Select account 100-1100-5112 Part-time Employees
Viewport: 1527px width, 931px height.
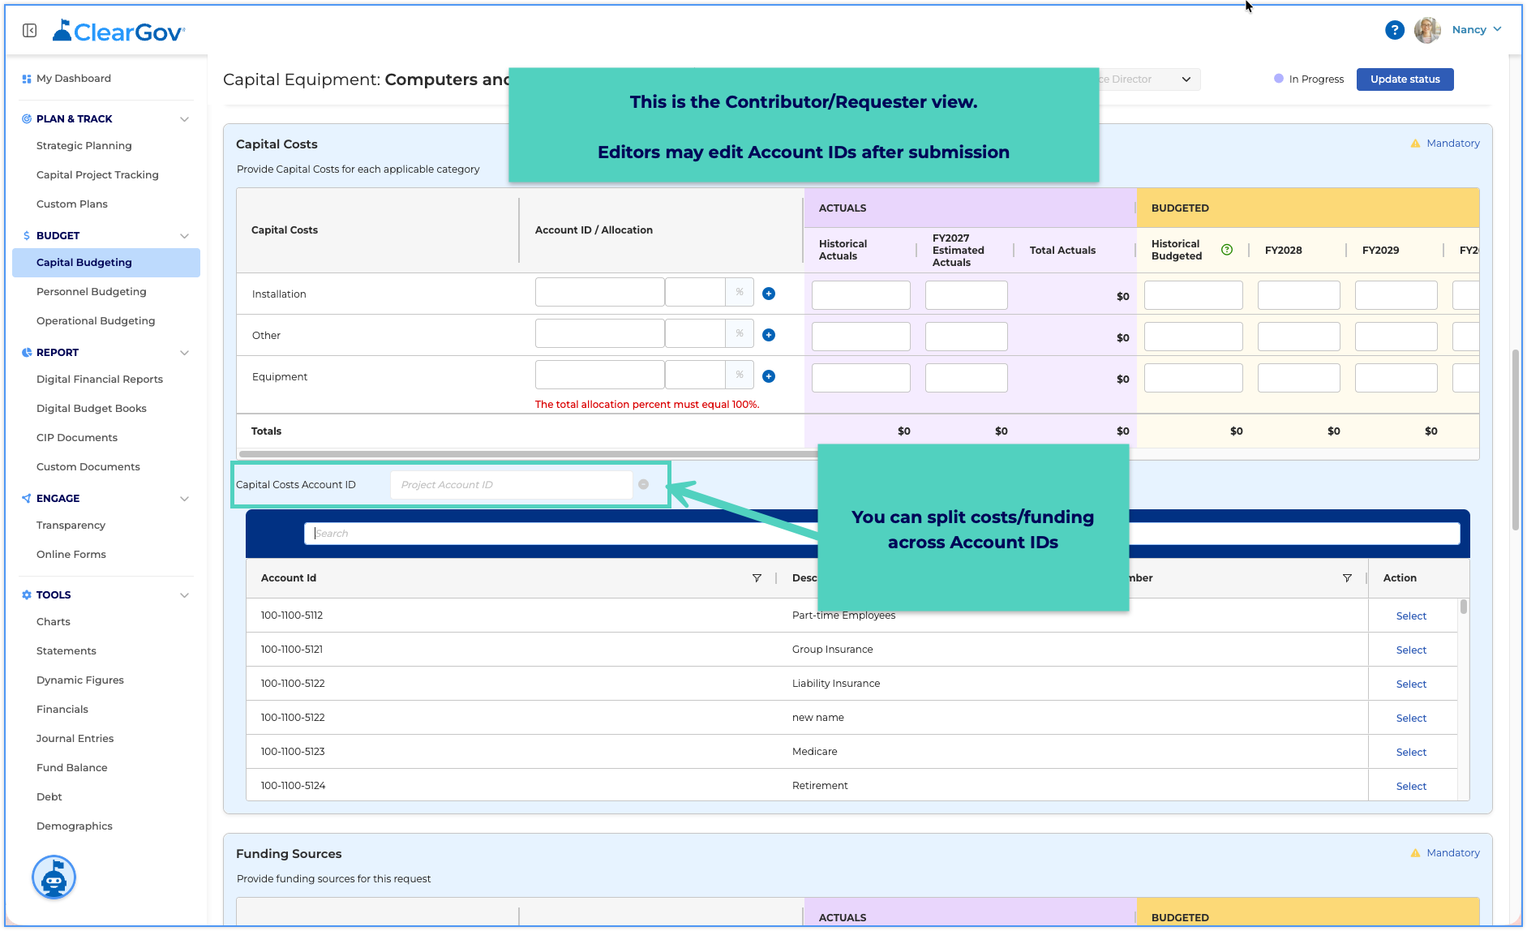(1411, 616)
